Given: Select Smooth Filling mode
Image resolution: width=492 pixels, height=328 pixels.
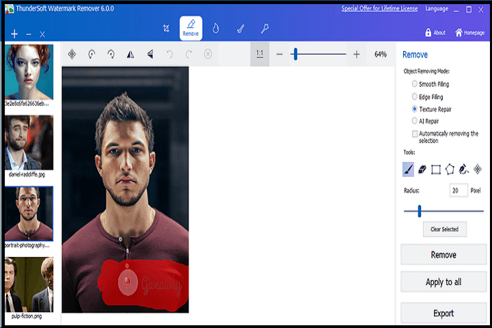Looking at the screenshot, I should (x=415, y=84).
